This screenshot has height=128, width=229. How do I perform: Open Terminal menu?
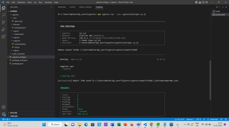48,2
